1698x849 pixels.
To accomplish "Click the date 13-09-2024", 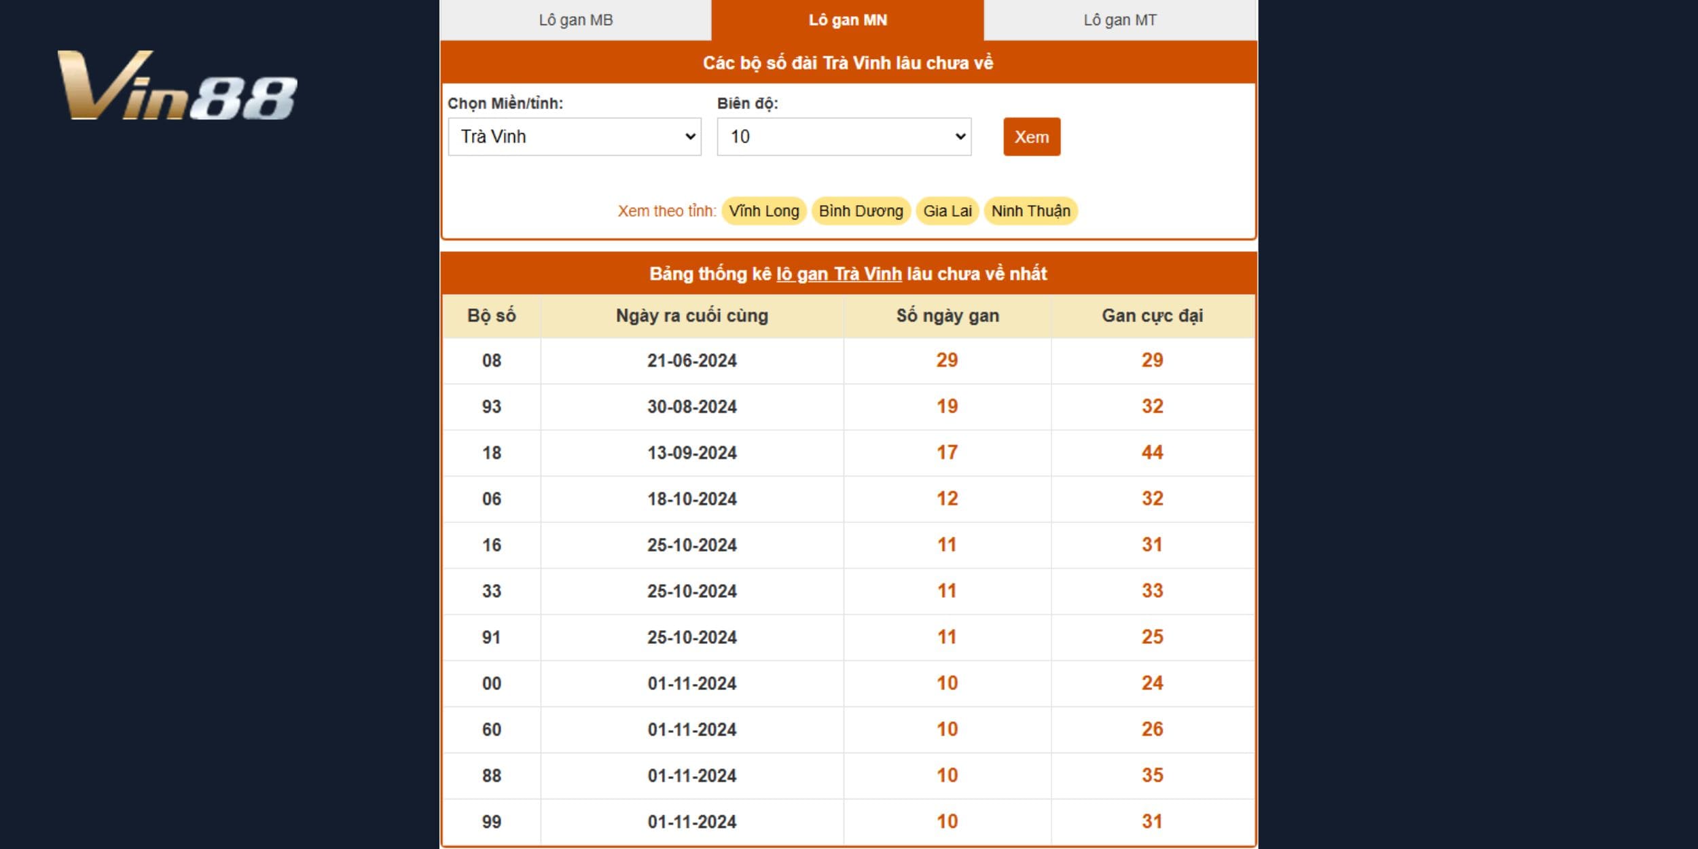I will pyautogui.click(x=692, y=453).
